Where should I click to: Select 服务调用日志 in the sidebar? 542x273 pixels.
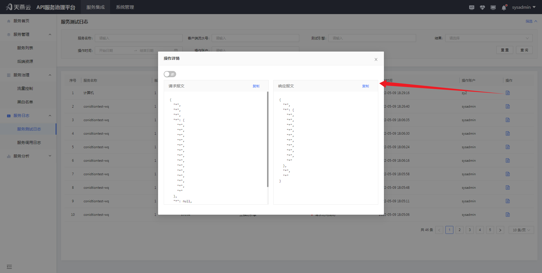tap(29, 142)
